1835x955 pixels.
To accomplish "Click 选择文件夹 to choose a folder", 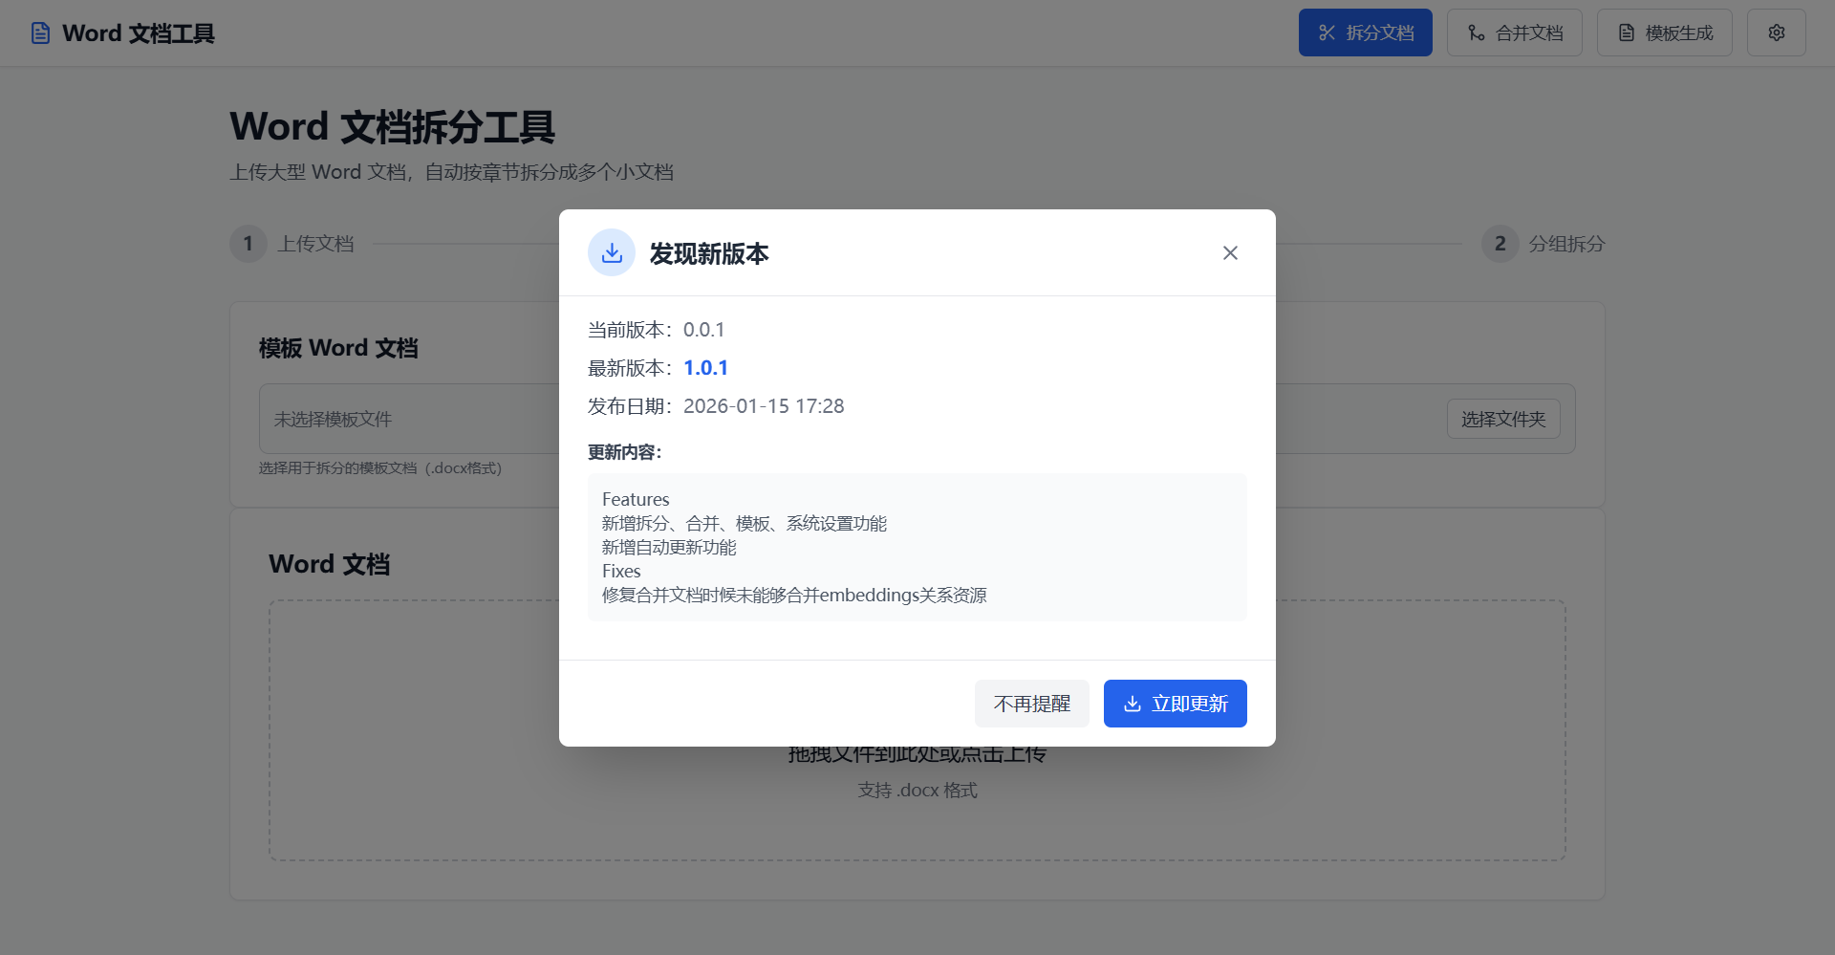I will pos(1503,419).
